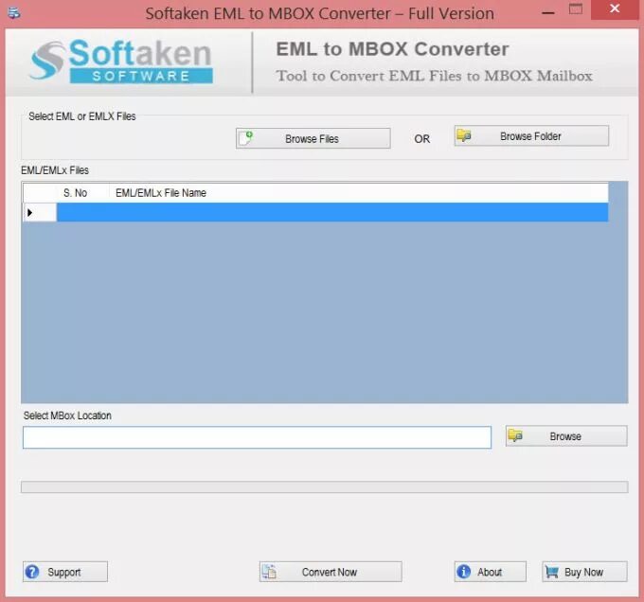644x602 pixels.
Task: Click the EML/EMLx Files label
Action: click(55, 170)
